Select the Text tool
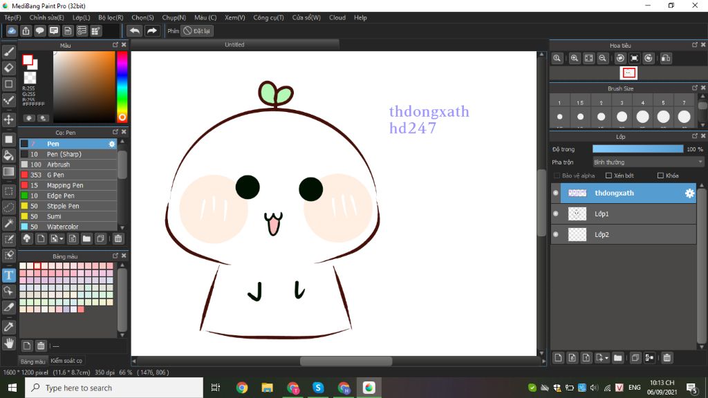Screen dimensions: 708x398 point(8,275)
